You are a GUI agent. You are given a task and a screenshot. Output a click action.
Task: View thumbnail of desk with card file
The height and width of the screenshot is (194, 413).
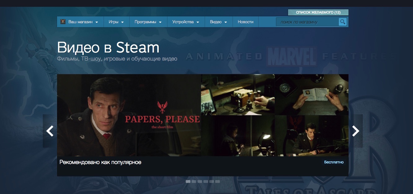pos(238,95)
